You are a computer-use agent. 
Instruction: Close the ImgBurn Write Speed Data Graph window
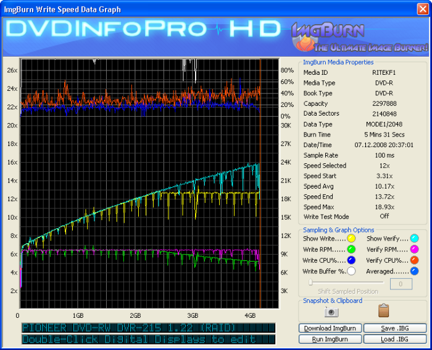(x=423, y=9)
